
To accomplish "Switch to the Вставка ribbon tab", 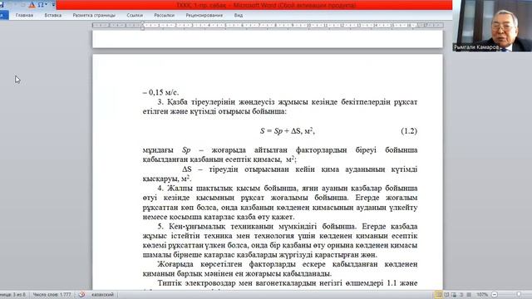I will pyautogui.click(x=53, y=15).
